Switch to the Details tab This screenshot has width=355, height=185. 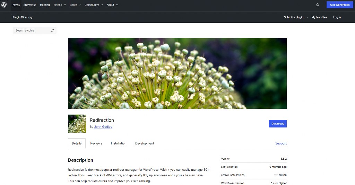pyautogui.click(x=77, y=143)
